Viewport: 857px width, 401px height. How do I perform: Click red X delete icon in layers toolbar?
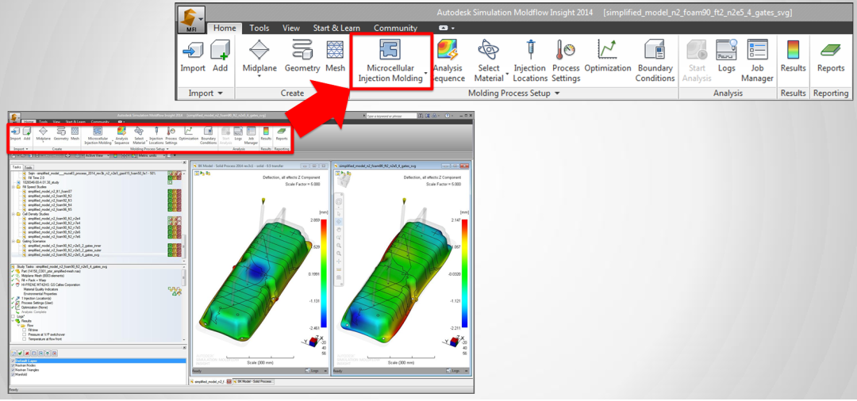27,353
